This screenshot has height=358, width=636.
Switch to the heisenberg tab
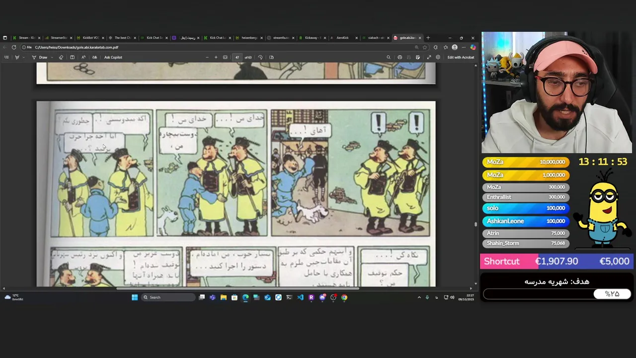click(248, 38)
